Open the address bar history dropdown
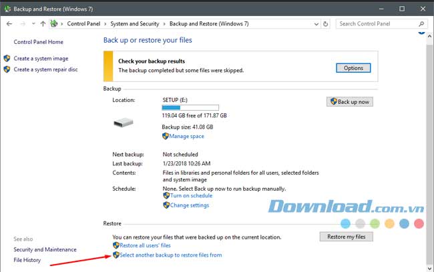This screenshot has height=272, width=434. tap(316, 24)
